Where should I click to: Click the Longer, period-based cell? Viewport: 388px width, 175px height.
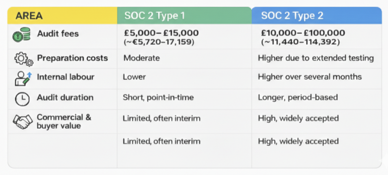click(297, 97)
